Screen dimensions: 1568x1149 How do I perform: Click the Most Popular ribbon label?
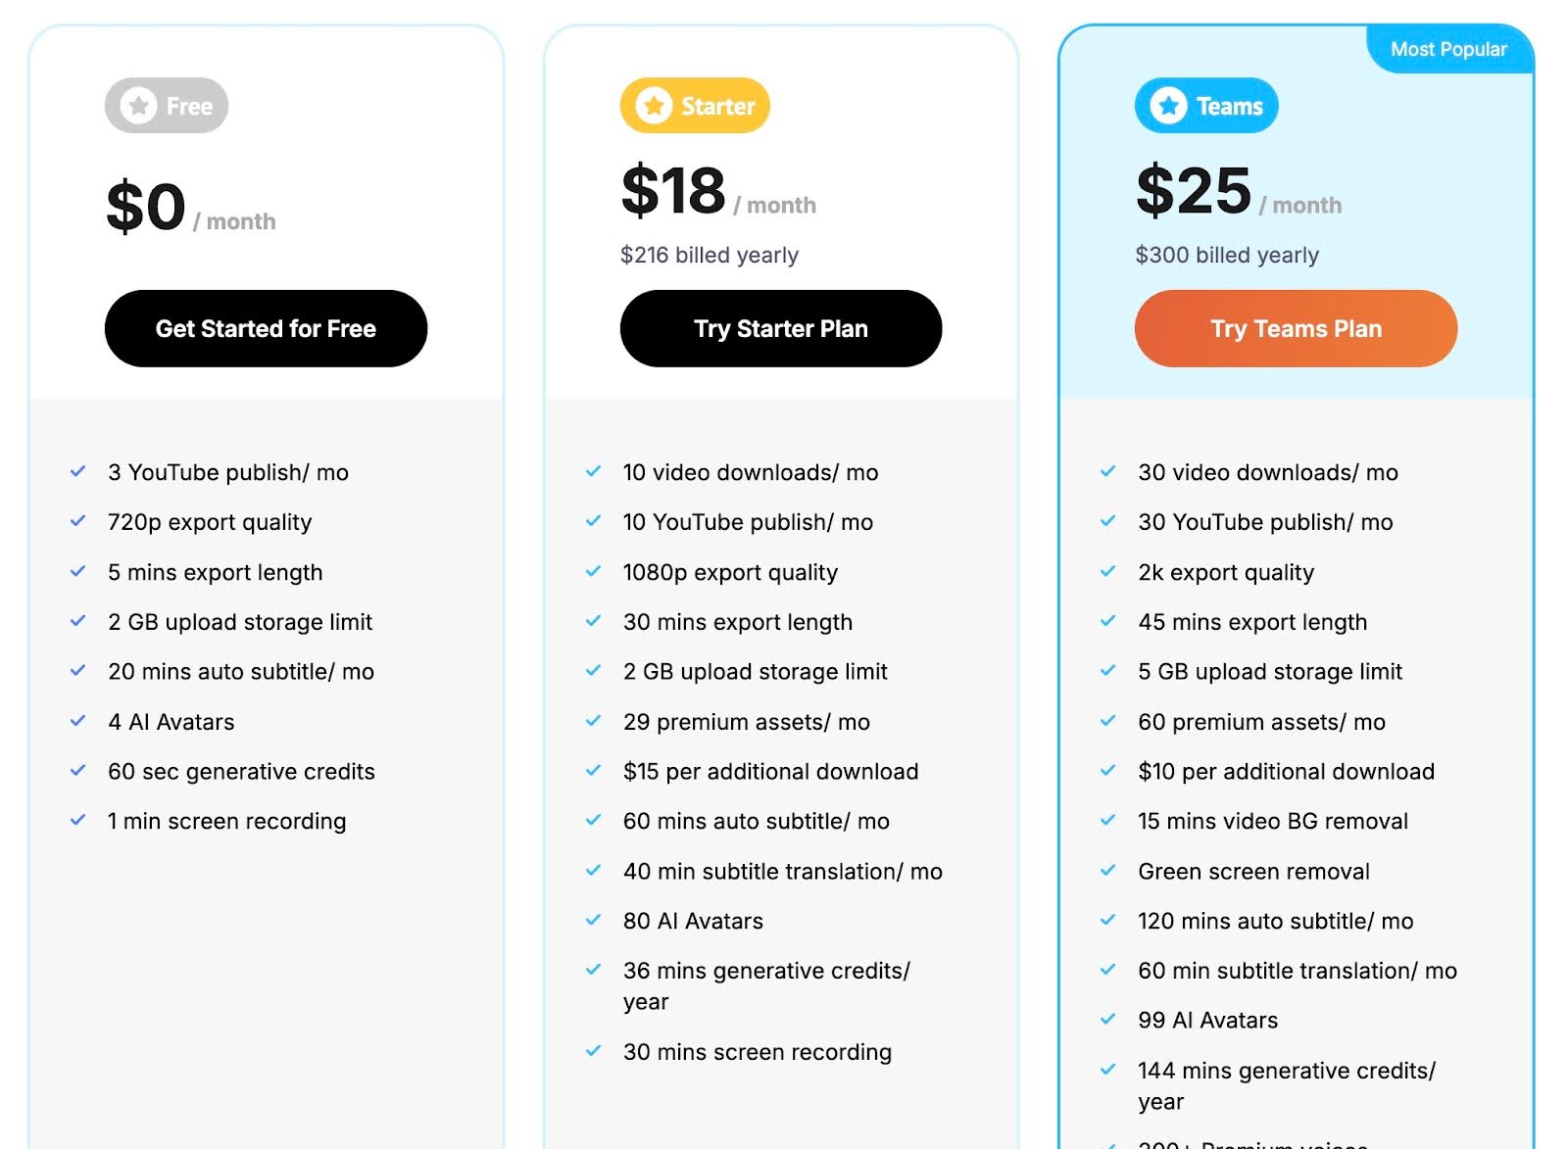1448,49
